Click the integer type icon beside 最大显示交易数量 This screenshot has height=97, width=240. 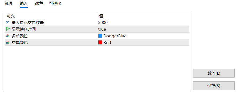(x=7, y=23)
